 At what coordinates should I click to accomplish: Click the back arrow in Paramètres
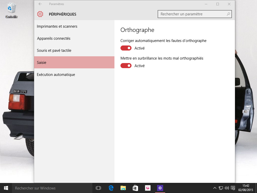pos(40,4)
